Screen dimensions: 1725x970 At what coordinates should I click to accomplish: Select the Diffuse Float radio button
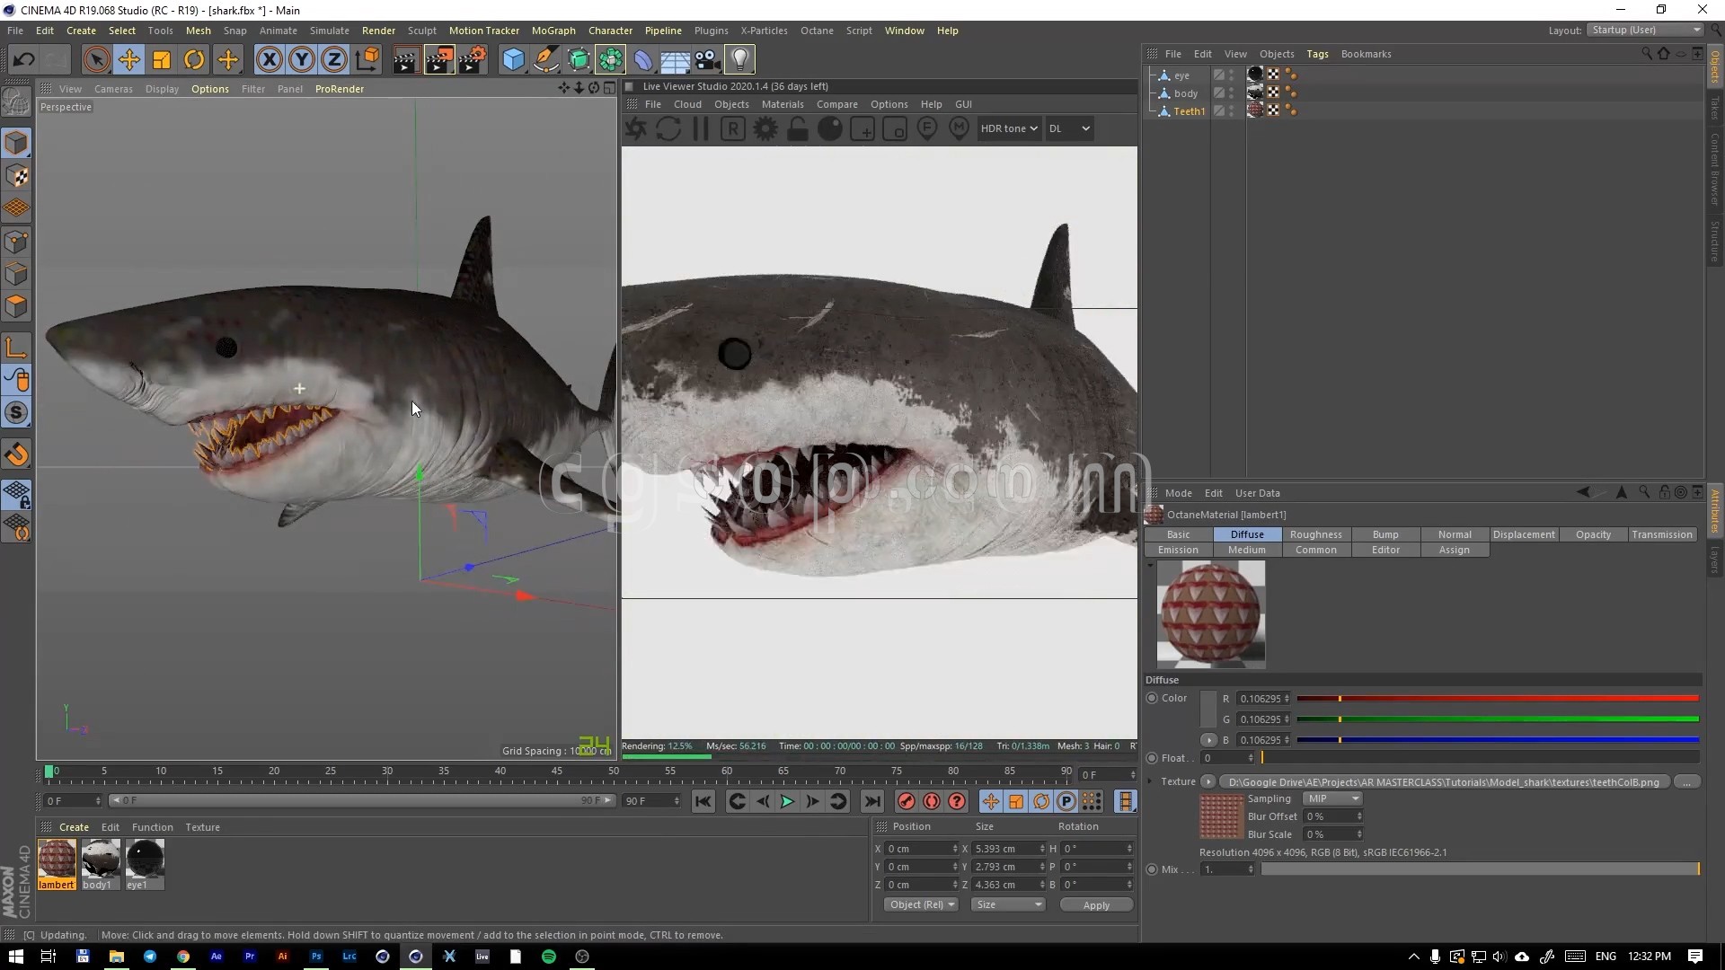click(x=1152, y=758)
